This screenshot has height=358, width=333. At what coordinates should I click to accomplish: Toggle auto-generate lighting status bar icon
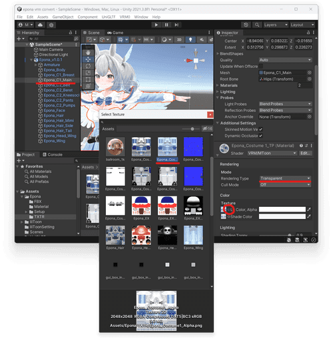pos(305,240)
